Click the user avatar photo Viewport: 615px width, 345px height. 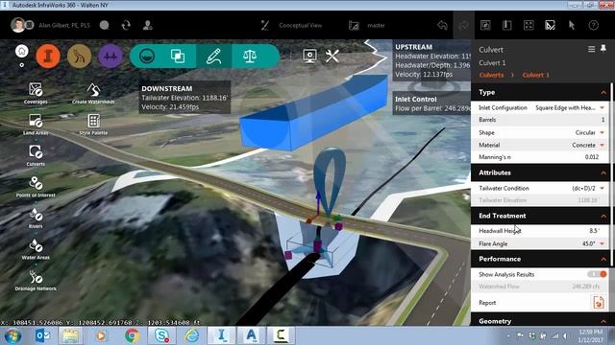tap(17, 25)
